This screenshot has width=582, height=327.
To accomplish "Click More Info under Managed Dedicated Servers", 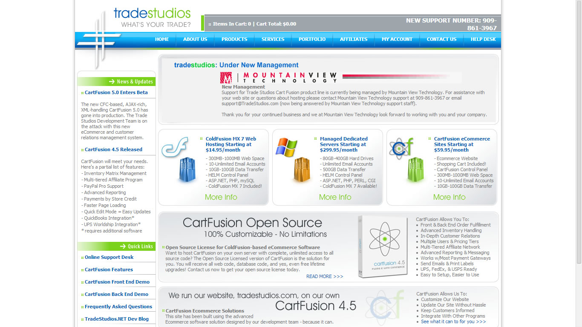I will [335, 197].
